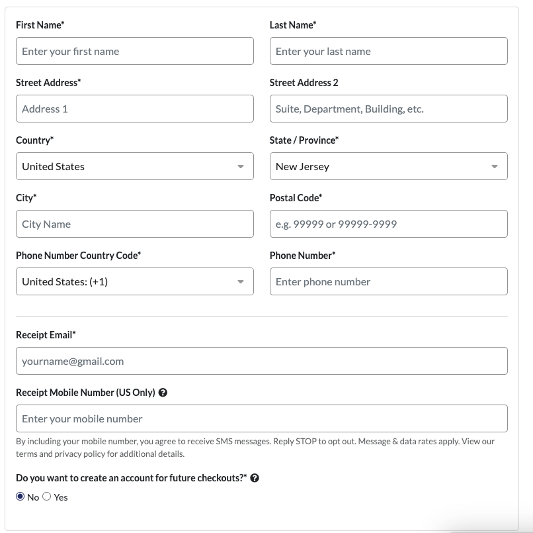Click the mobile number entry box
The image size is (533, 533).
pos(262,418)
